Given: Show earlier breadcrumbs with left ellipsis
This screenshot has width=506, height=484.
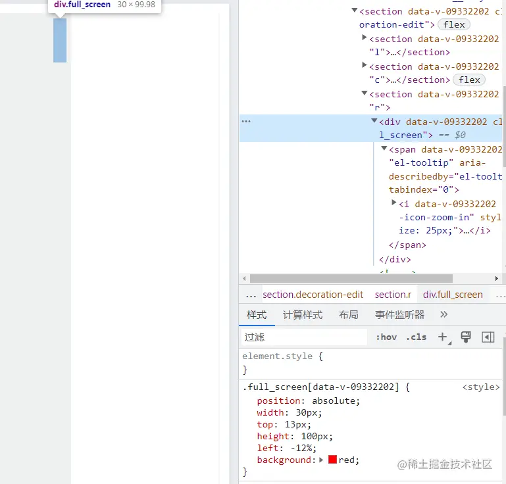Looking at the screenshot, I should 251,295.
